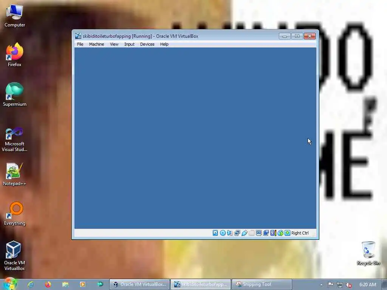Select the Oracle VM VirtualBox desktop shortcut
The width and height of the screenshot is (387, 290).
pyautogui.click(x=15, y=256)
